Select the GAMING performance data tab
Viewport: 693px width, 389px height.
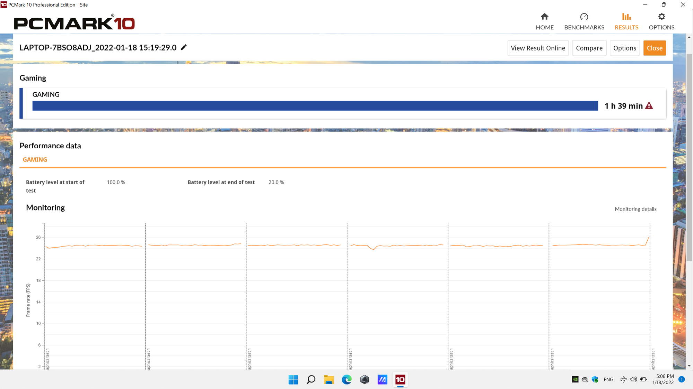pyautogui.click(x=35, y=159)
